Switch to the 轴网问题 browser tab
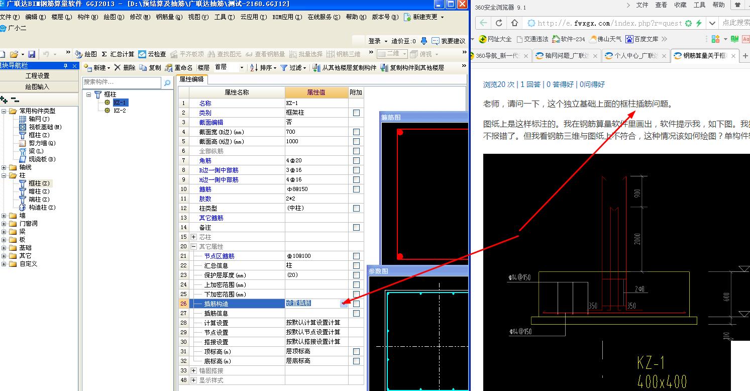750x391 pixels. click(x=566, y=56)
